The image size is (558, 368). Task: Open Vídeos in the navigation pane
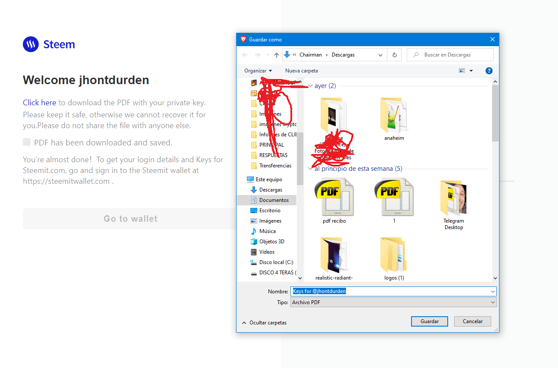point(263,252)
